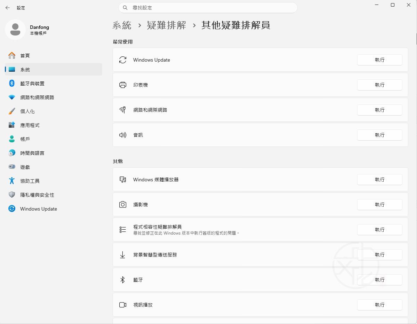Click the video camera icon for 視訊播放

point(123,305)
